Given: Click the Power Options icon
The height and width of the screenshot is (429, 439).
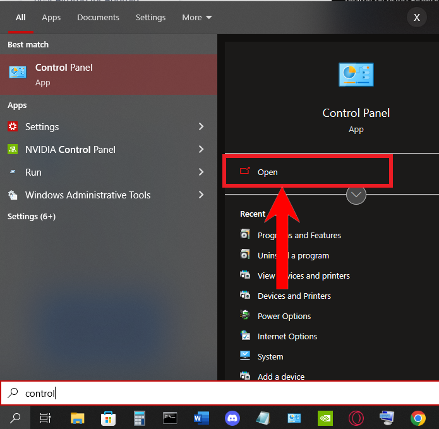Looking at the screenshot, I should click(245, 315).
